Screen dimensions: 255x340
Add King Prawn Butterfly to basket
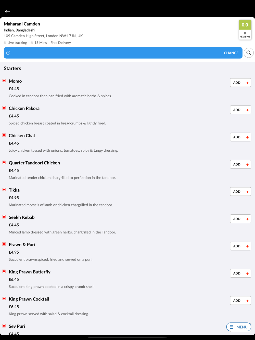[240, 273]
